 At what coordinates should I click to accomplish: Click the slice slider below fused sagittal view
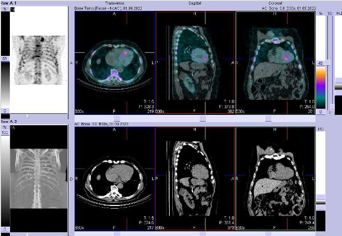(x=202, y=118)
